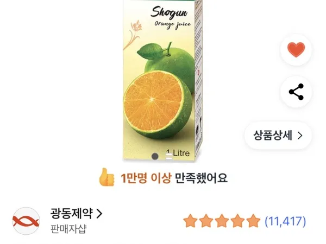Click the second rating star
The height and width of the screenshot is (244, 326).
coord(206,221)
